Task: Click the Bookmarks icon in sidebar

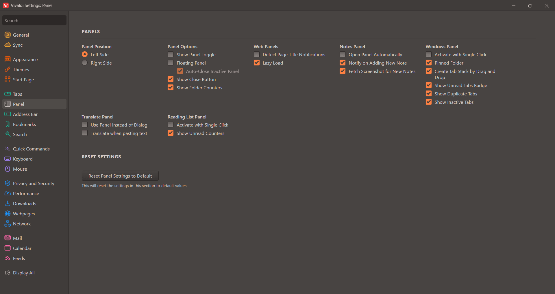Action: click(8, 124)
